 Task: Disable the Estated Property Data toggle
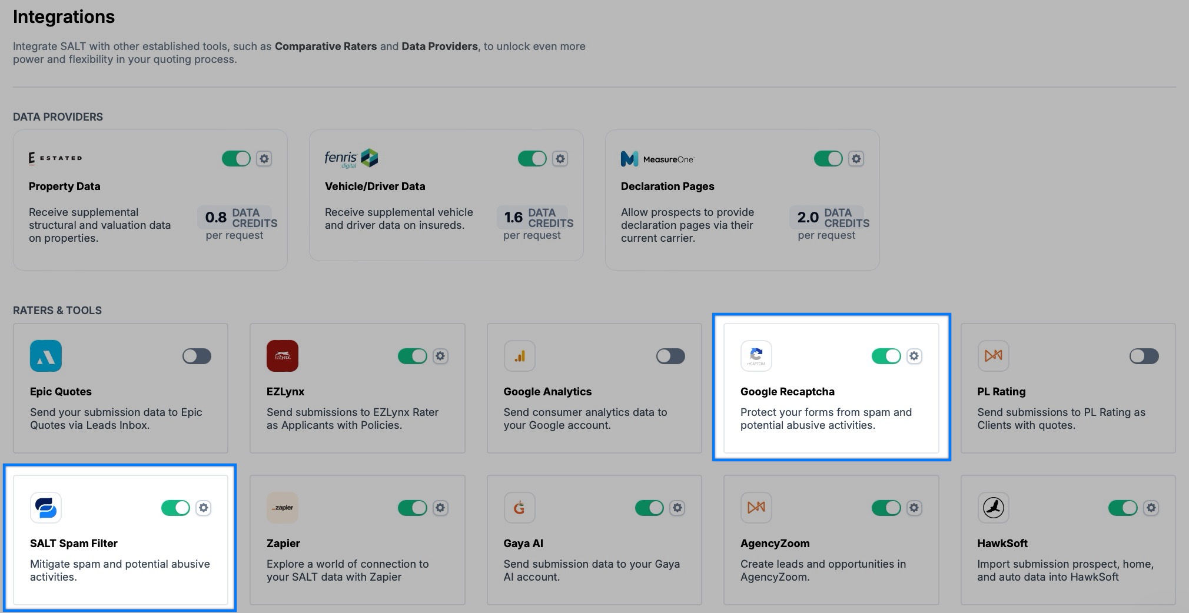[236, 159]
